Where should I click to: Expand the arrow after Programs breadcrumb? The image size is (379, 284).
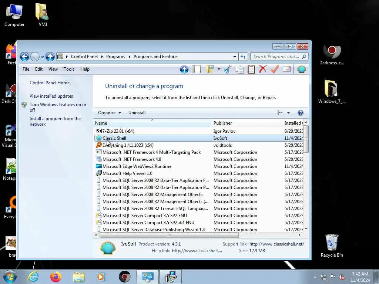[x=129, y=57]
